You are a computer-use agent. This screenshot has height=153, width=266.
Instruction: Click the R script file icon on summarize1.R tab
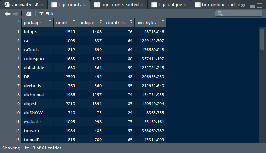pyautogui.click(x=7, y=5)
